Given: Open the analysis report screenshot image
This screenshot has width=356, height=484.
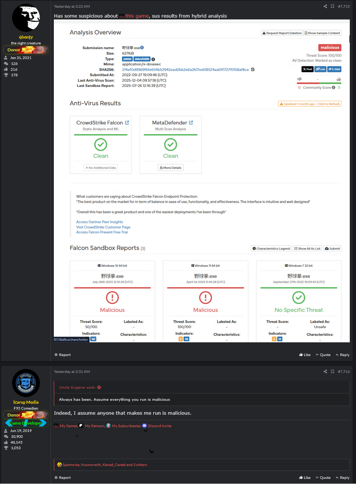Looking at the screenshot, I should [x=202, y=181].
